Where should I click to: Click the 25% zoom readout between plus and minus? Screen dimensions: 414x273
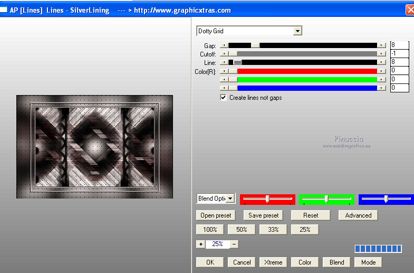[x=218, y=244]
